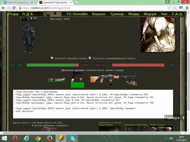Open Skype from the taskbar

pos(72,138)
